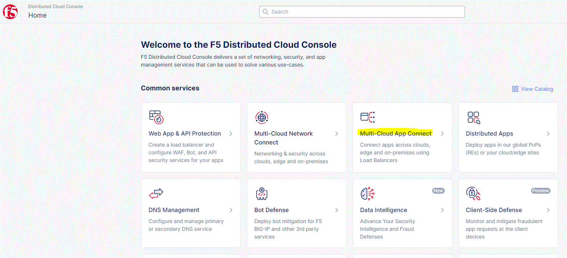Click the DNS Management arrows icon

156,193
